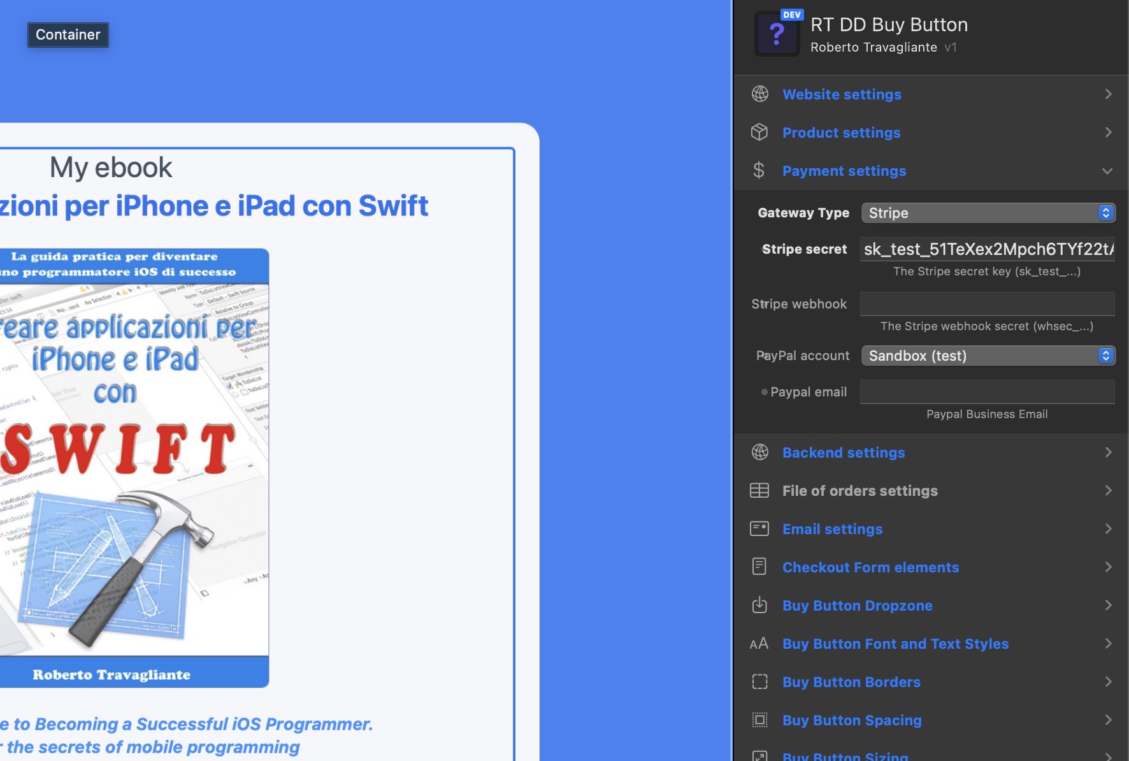Open the Email settings section label

[832, 529]
